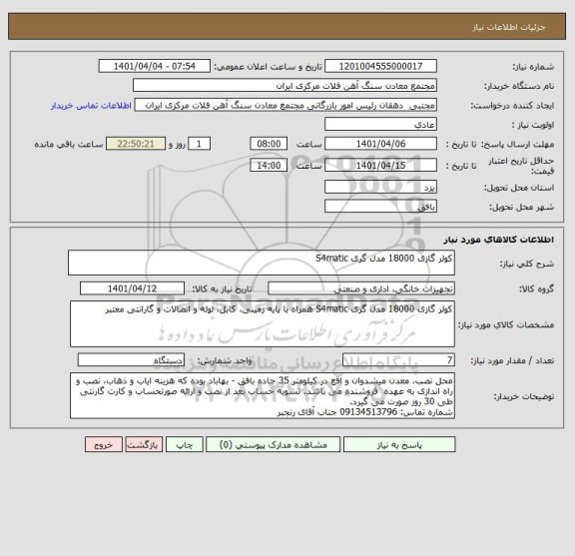This screenshot has height=556, width=575.
Task: Click the remaining days field showing 1
Action: 199,144
